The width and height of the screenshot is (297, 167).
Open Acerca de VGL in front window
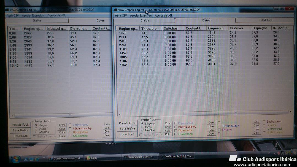(163, 15)
